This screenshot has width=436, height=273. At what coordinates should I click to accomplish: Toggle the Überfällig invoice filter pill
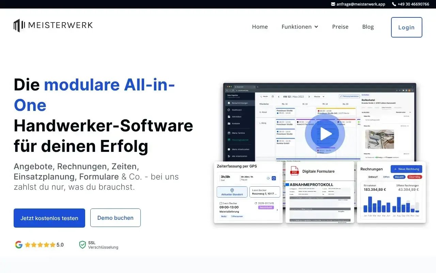pyautogui.click(x=414, y=177)
